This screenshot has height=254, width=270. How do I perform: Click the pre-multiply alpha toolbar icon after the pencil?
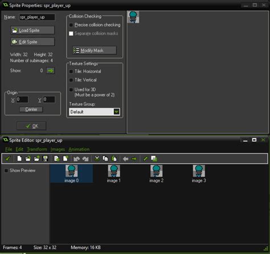pos(154,158)
